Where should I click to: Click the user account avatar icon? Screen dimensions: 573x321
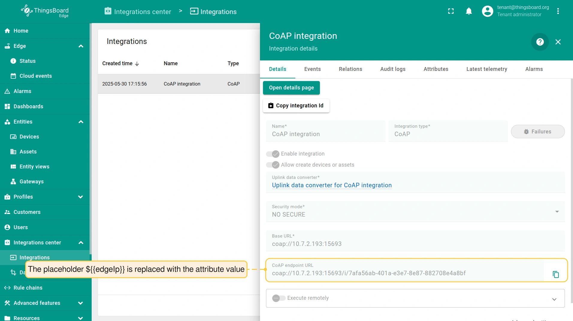point(487,11)
